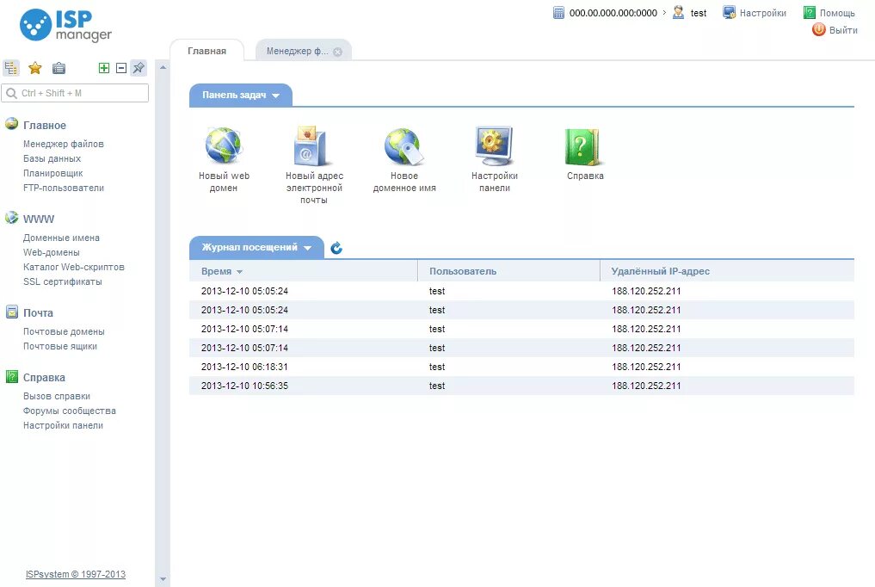Screen dimensions: 875x587
Task: Click the briefcase icon in sidebar toolbar
Action: pos(59,68)
